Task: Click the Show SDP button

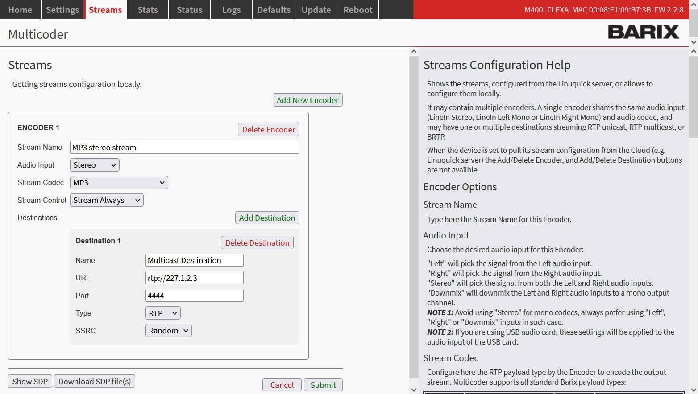Action: [30, 382]
